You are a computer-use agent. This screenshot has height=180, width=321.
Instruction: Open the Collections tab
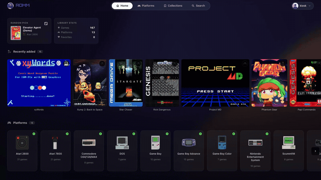coord(173,6)
